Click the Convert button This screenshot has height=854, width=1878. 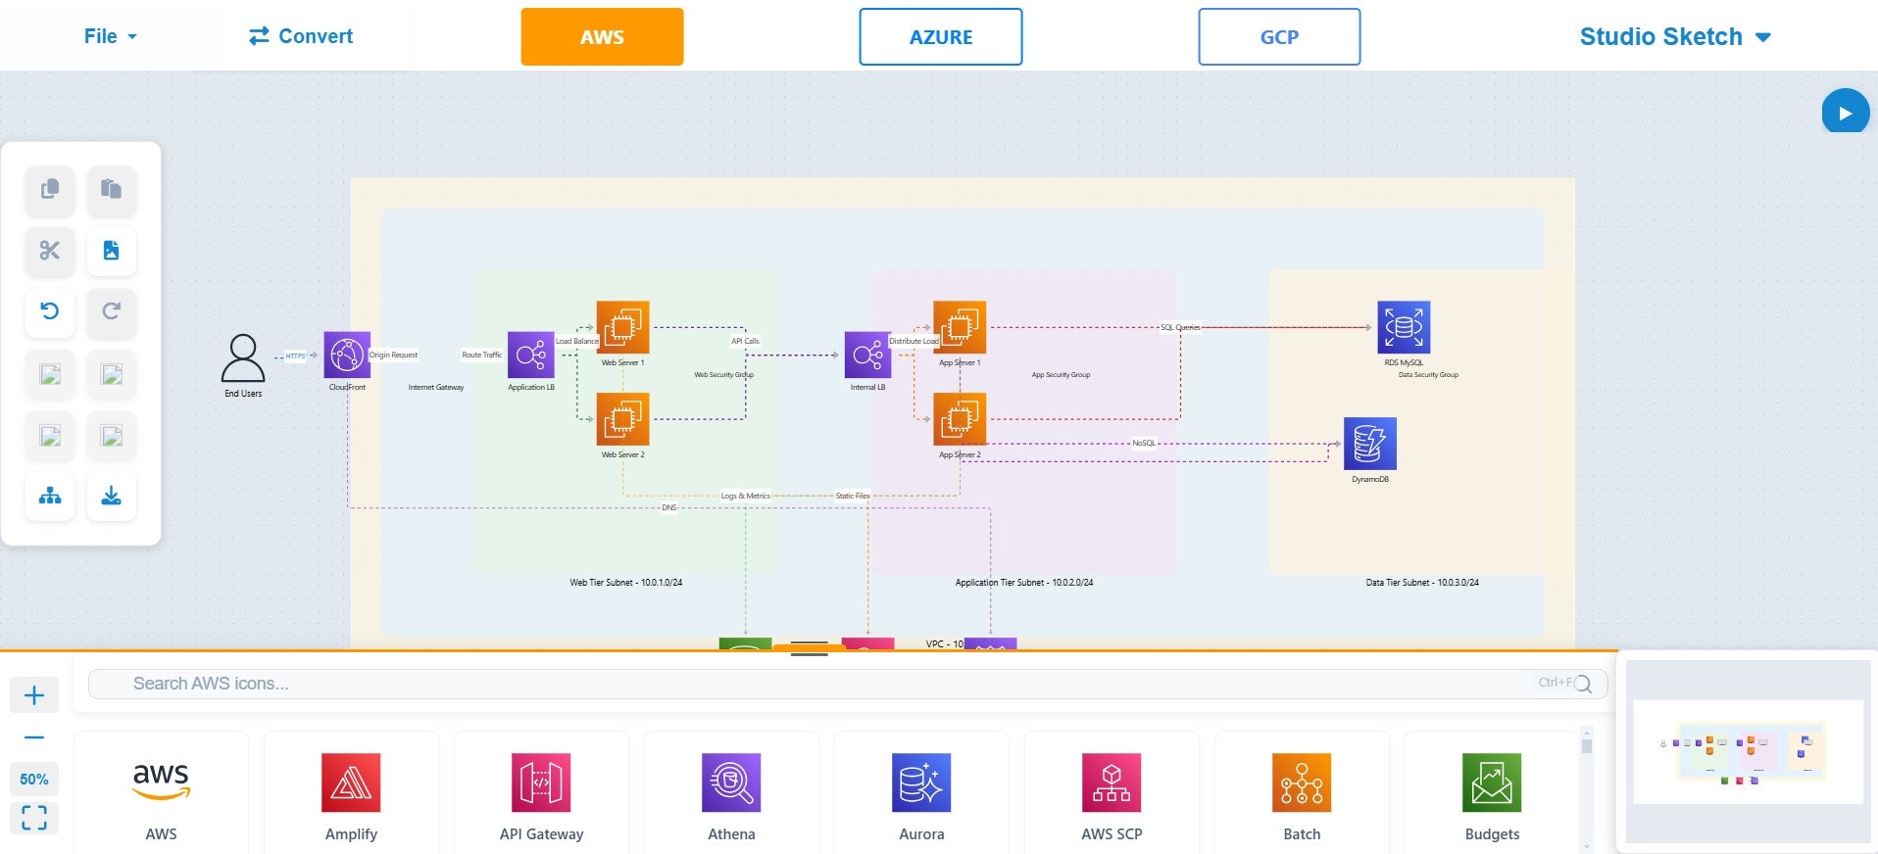point(301,36)
